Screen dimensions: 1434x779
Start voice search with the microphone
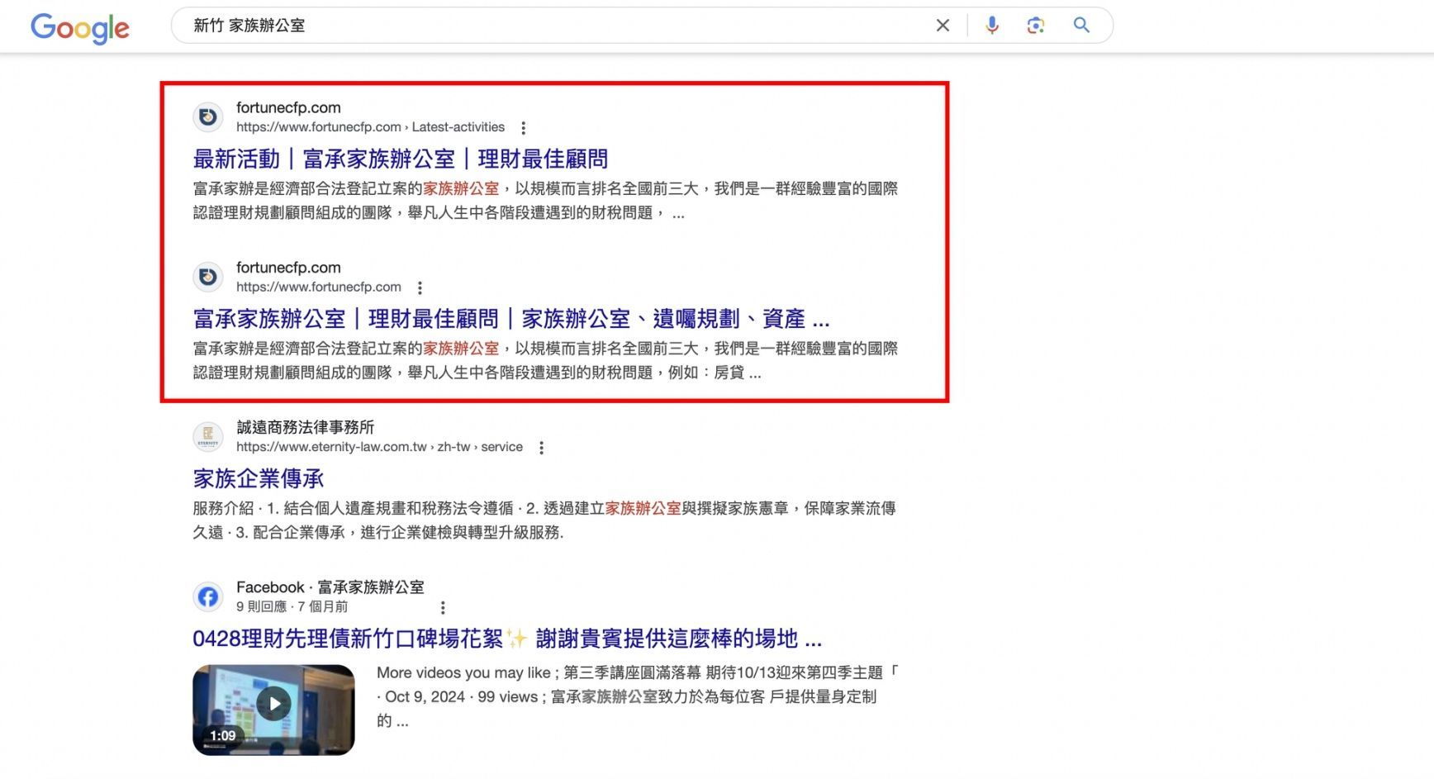click(992, 26)
